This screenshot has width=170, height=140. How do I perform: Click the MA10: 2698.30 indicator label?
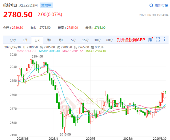pyautogui.click(x=49, y=51)
